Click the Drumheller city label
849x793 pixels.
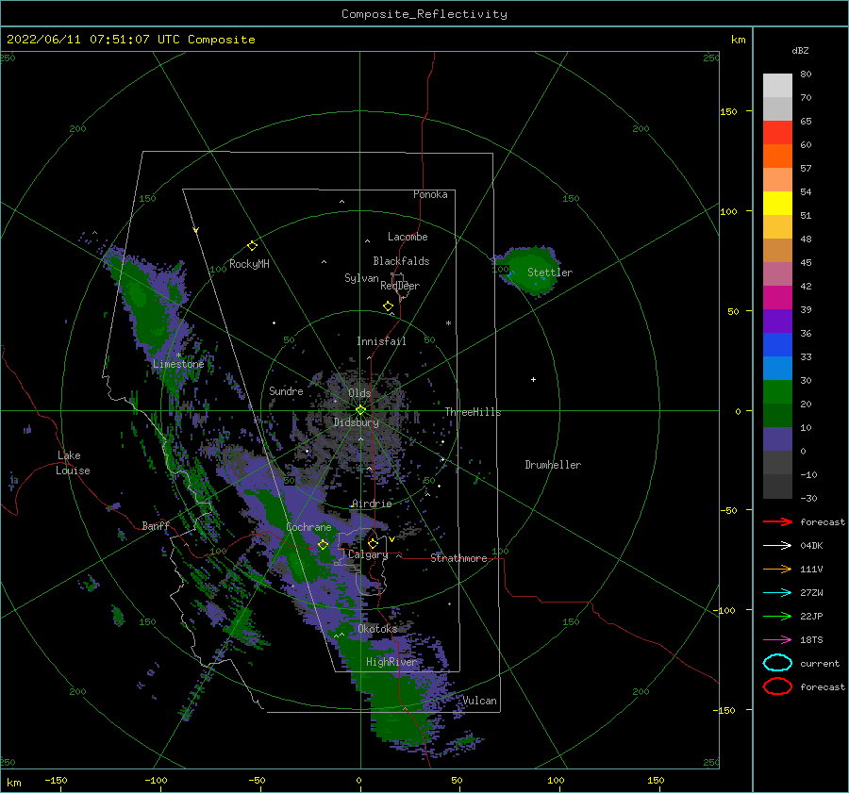(x=553, y=465)
